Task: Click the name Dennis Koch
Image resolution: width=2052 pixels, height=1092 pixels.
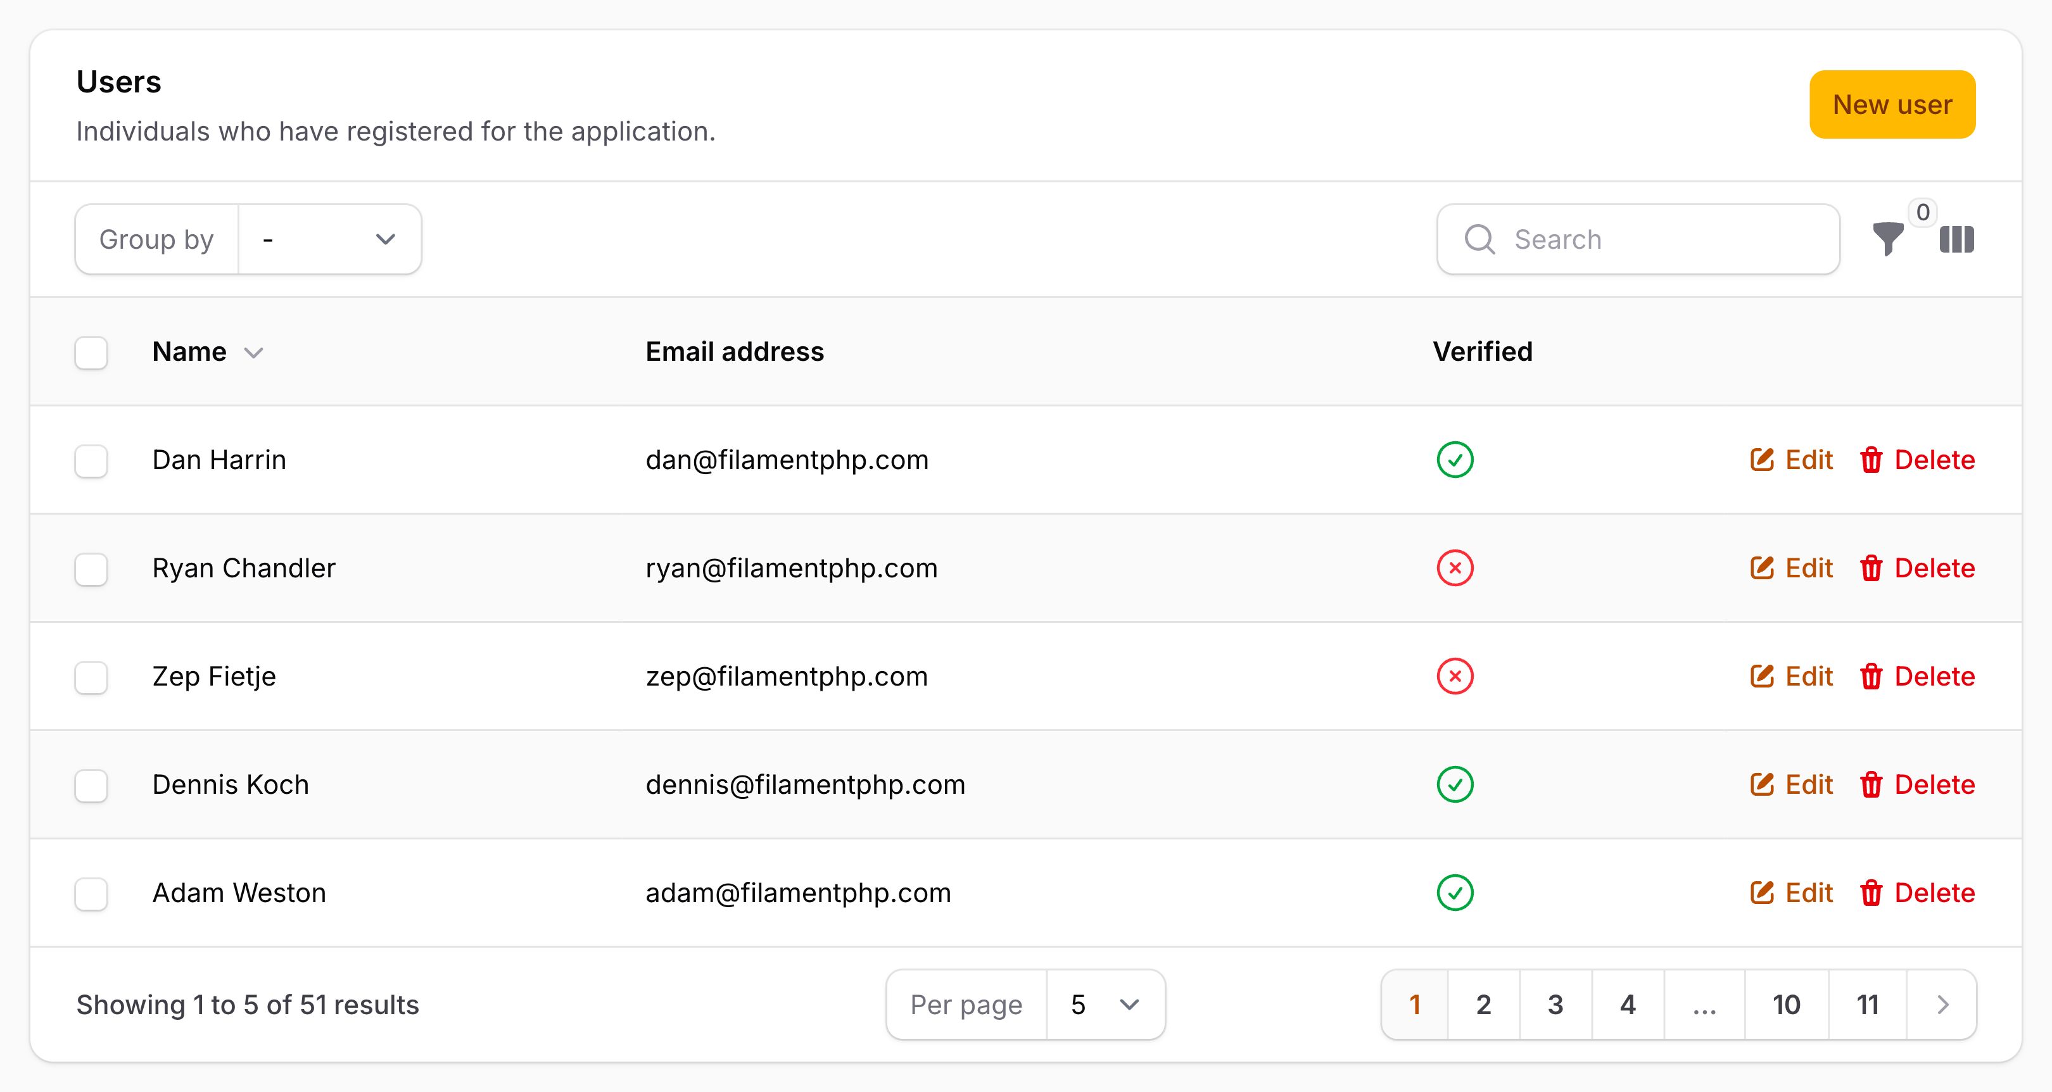Action: tap(230, 784)
